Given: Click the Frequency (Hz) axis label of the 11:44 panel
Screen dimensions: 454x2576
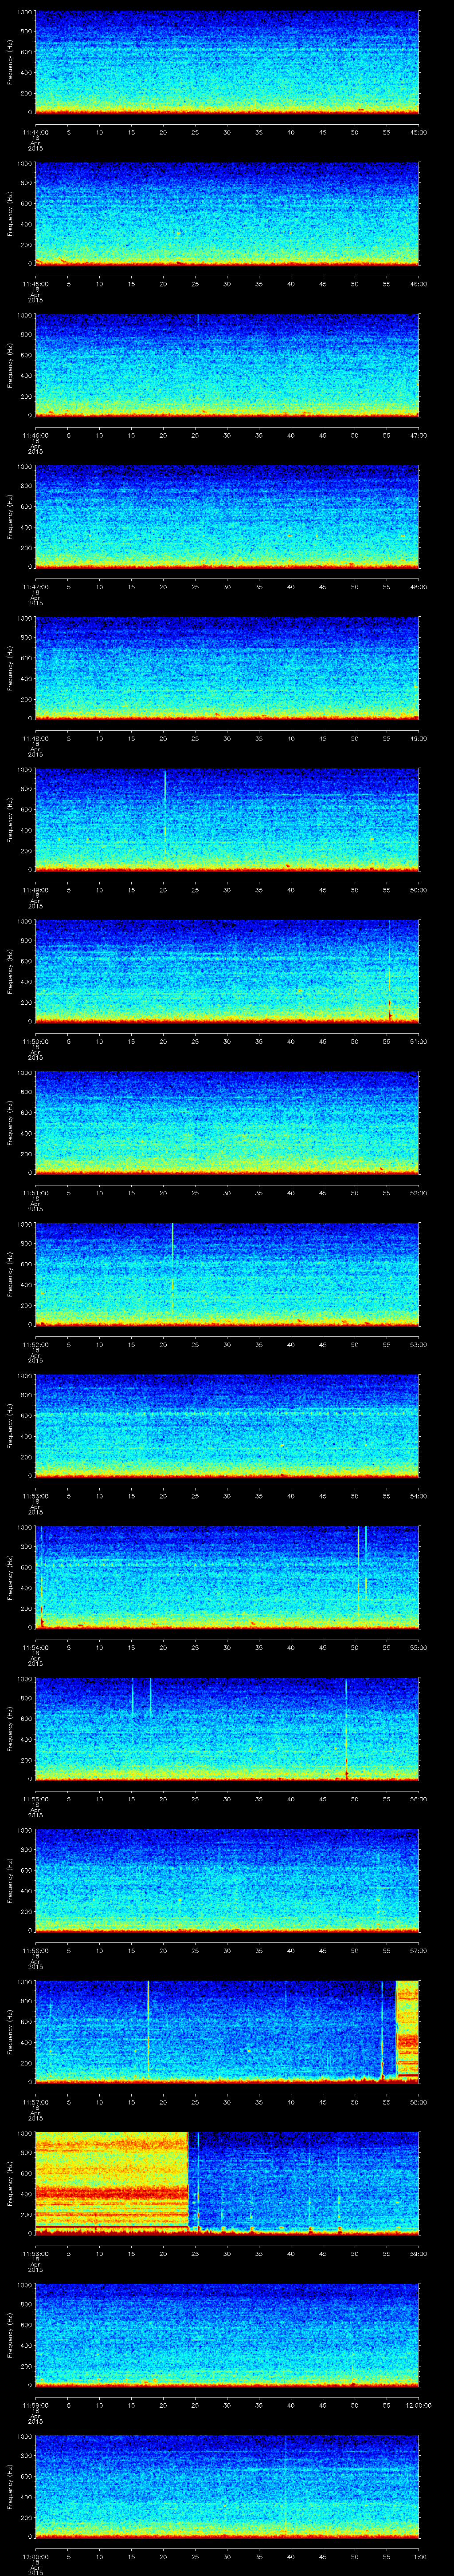Looking at the screenshot, I should coord(10,62).
